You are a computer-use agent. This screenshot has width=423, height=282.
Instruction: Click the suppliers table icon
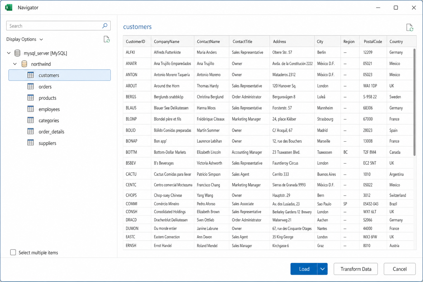click(x=31, y=143)
